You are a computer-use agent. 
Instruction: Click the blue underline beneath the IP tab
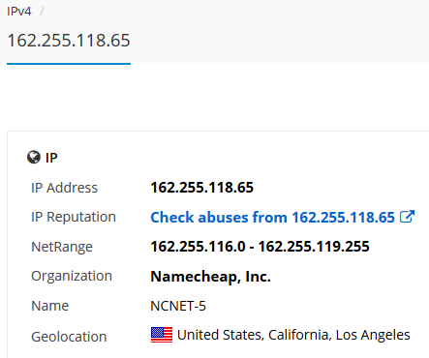(x=69, y=64)
